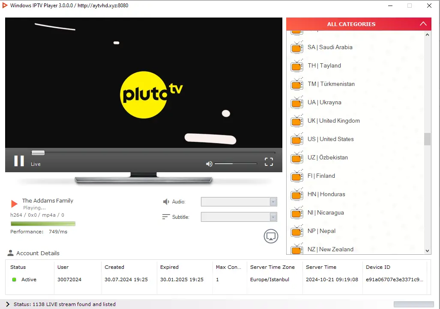Click the Pluto TV video area
The width and height of the screenshot is (440, 309).
click(x=144, y=83)
